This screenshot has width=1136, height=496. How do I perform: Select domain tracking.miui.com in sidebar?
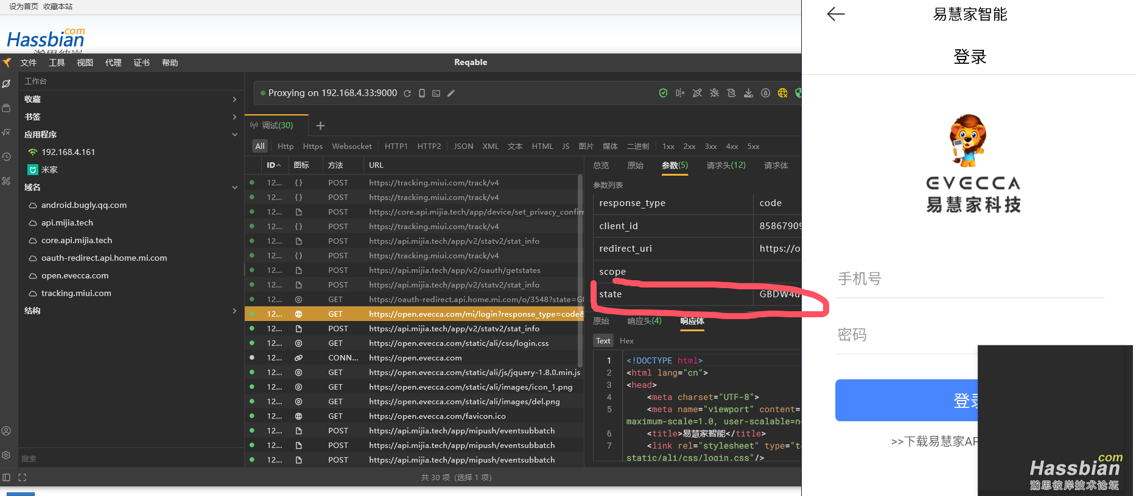76,293
